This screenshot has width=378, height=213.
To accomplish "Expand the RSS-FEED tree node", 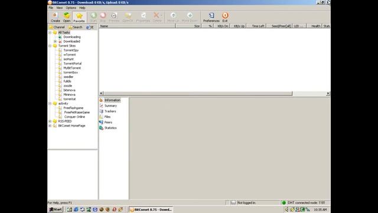I will click(50, 121).
